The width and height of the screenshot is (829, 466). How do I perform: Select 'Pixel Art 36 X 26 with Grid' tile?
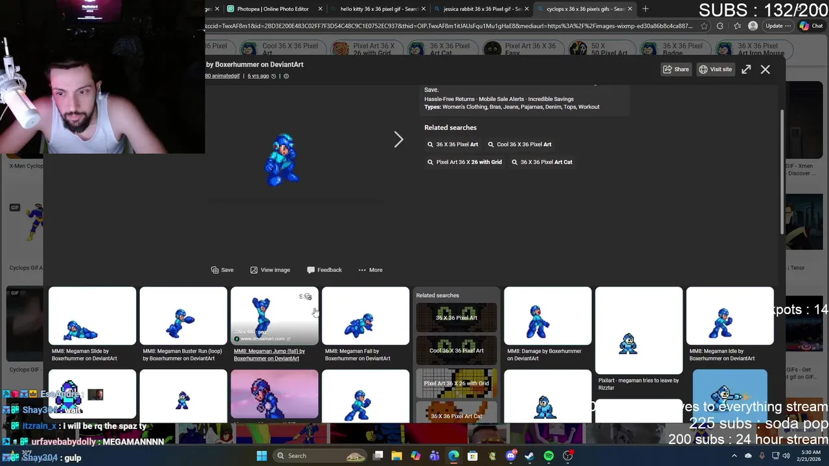coord(457,383)
